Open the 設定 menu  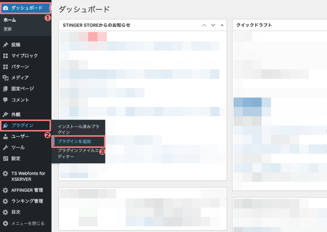[x=25, y=158]
